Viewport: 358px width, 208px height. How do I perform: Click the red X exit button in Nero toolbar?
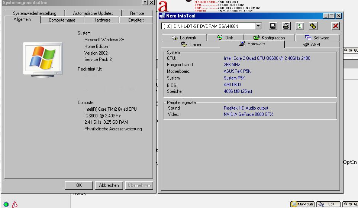[x=335, y=26]
